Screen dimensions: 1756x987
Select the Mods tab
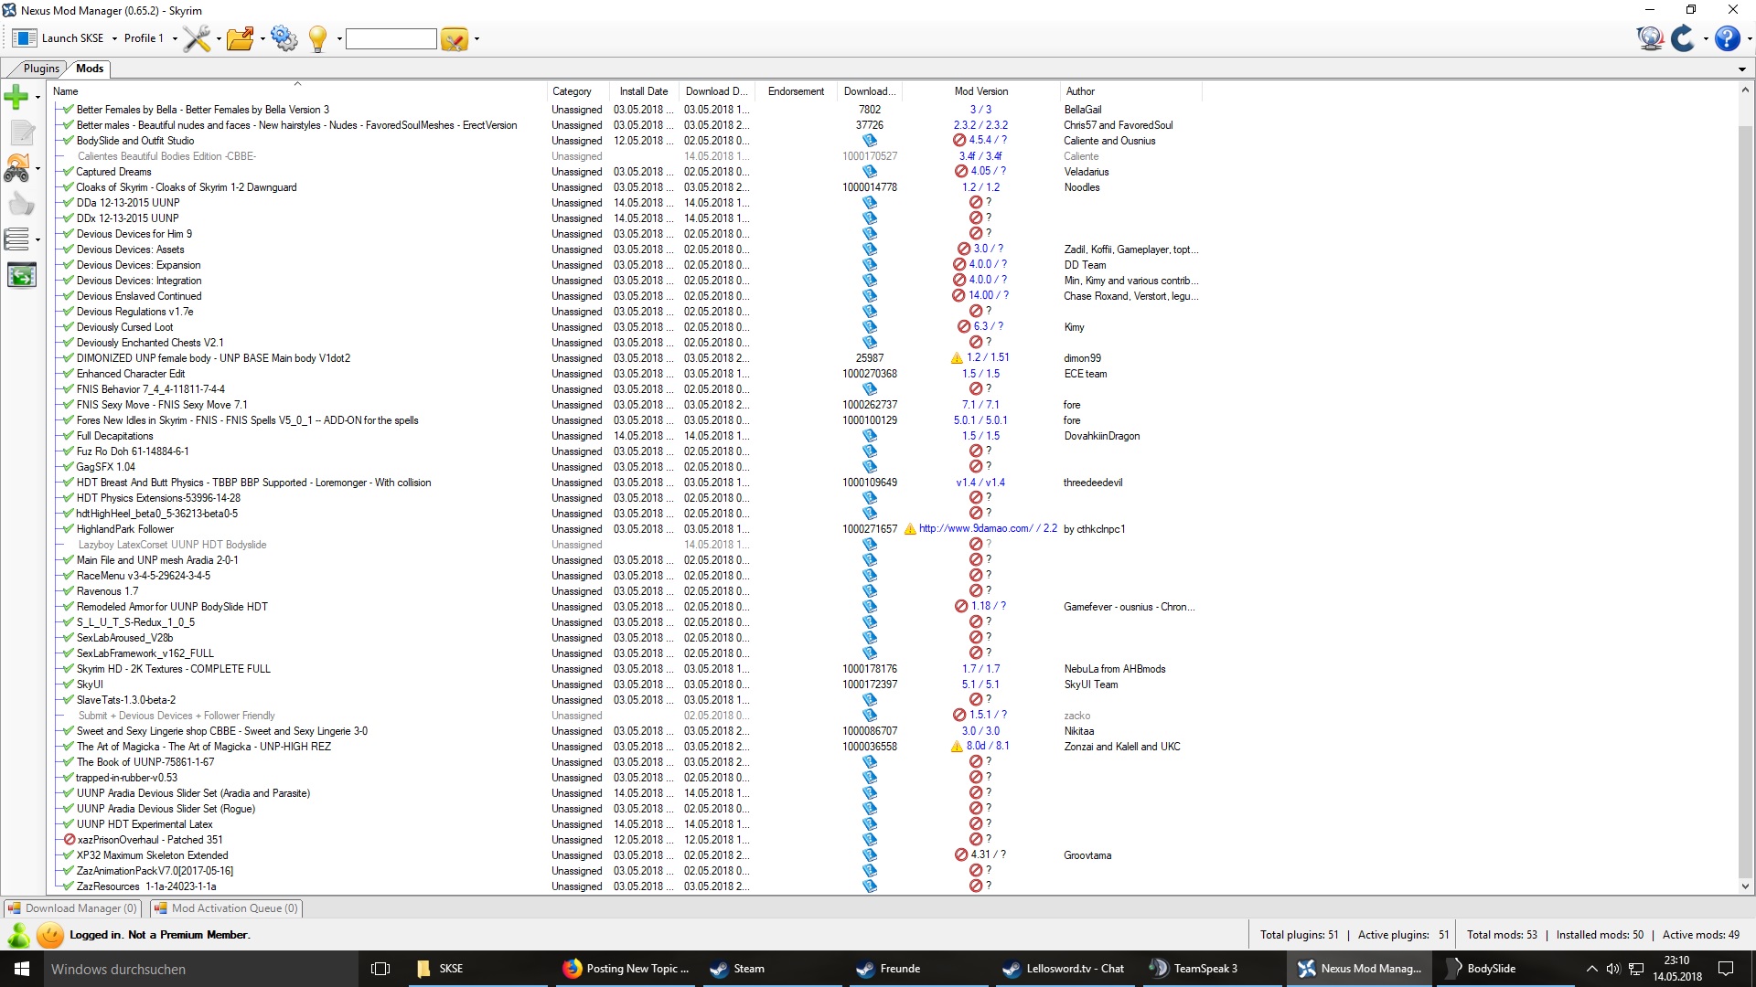(90, 69)
